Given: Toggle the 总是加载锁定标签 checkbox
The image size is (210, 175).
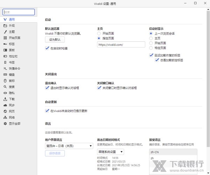Looking at the screenshot, I should pos(157,60).
